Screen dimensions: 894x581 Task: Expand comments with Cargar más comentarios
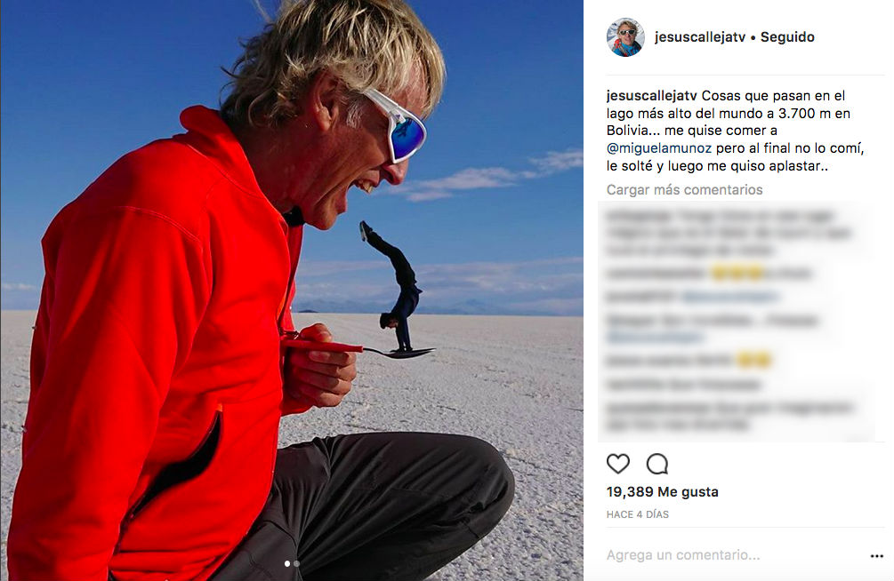[684, 190]
